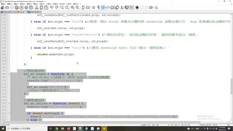233x131 pixels.
Task: Toggle Show All Characters paragraph icon
Action: click(x=98, y=8)
